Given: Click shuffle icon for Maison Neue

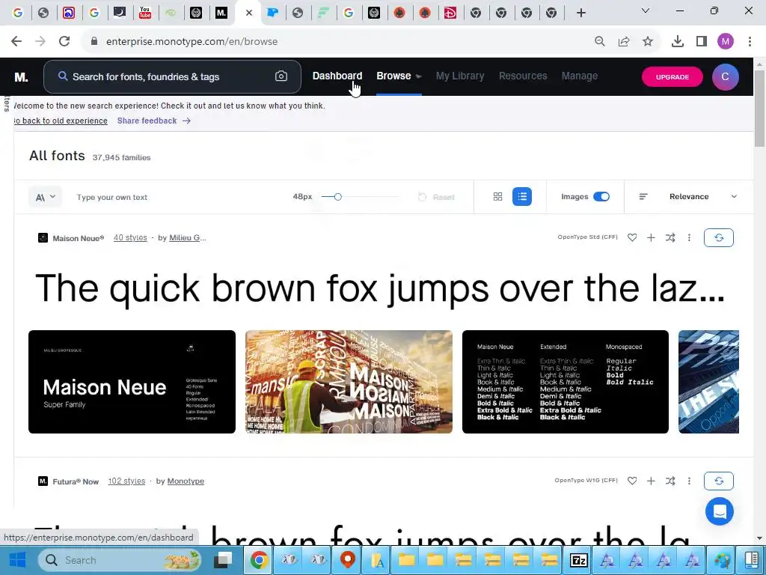Looking at the screenshot, I should (670, 237).
